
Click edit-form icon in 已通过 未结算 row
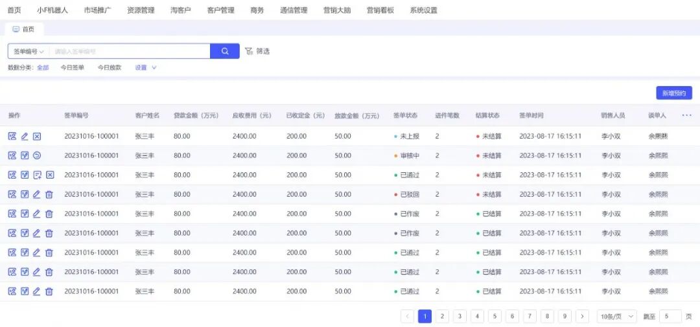[x=25, y=175]
